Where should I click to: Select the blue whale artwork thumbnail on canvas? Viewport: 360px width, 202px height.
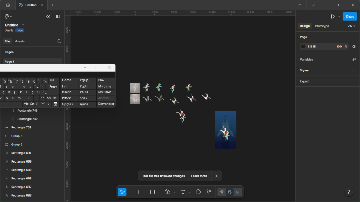[x=225, y=130]
